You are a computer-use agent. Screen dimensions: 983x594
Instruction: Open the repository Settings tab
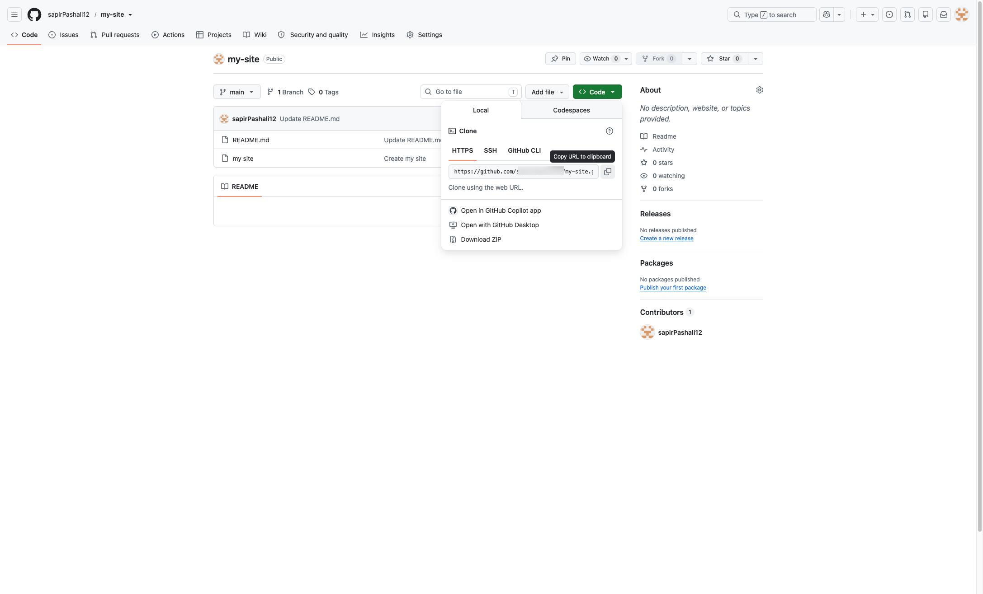point(424,35)
